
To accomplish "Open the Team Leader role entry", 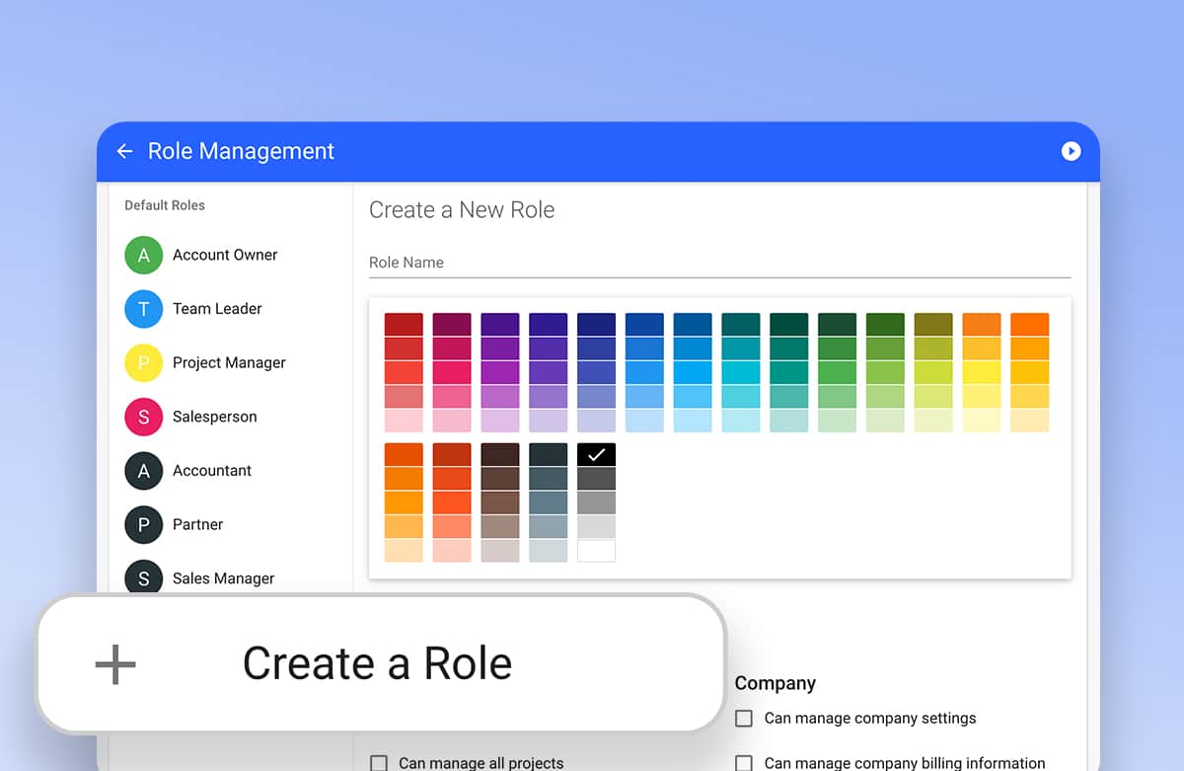I will point(217,309).
